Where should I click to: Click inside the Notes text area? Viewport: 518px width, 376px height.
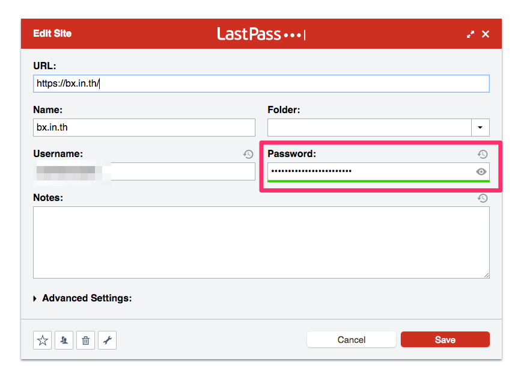point(261,242)
